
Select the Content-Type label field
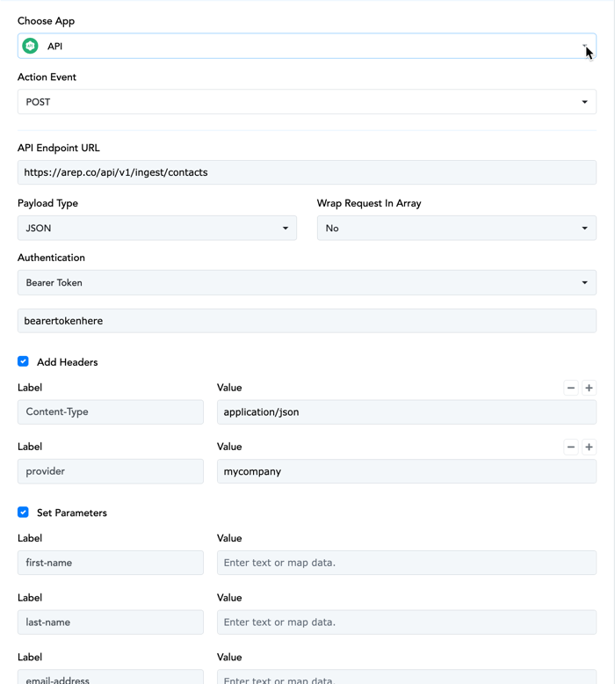coord(111,411)
